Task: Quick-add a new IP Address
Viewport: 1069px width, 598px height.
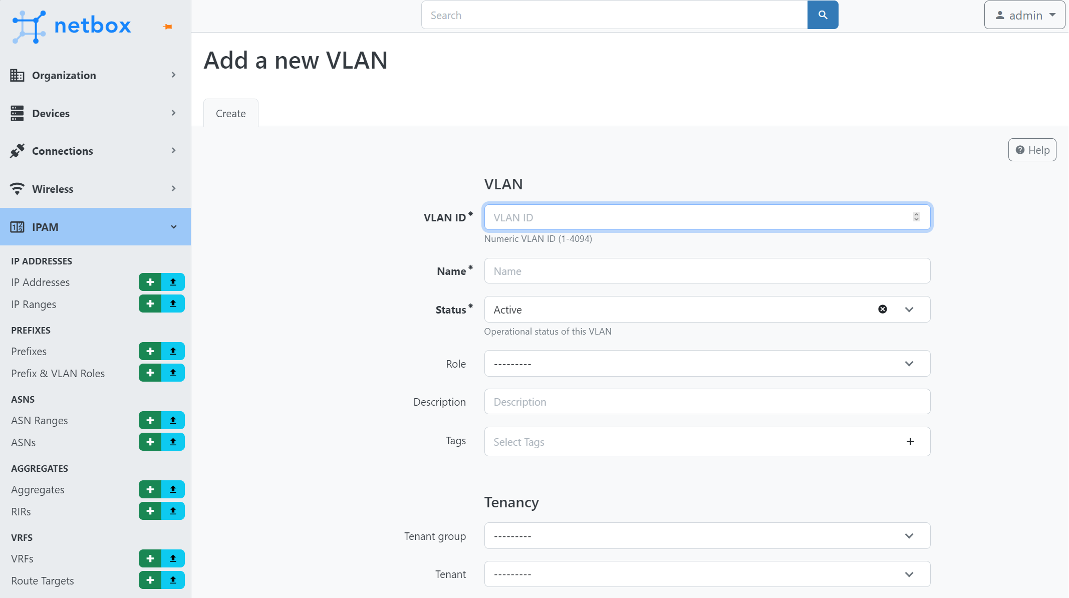Action: click(x=150, y=282)
